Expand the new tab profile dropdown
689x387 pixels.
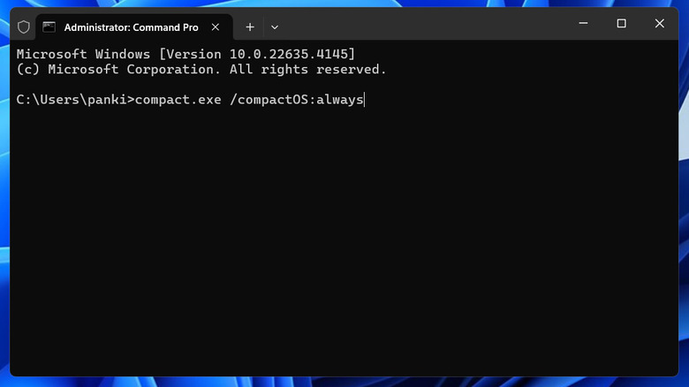click(x=275, y=27)
